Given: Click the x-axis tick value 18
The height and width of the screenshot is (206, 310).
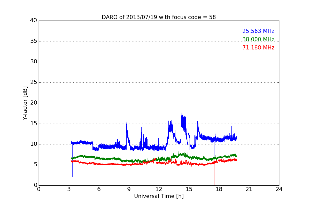Looking at the screenshot, I should (219, 189).
